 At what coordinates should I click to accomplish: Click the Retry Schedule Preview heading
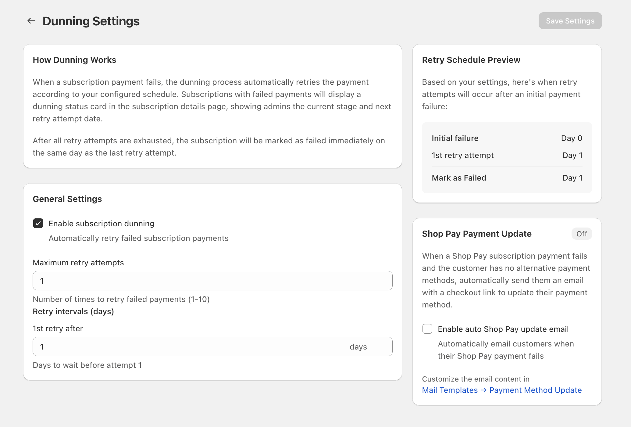471,60
